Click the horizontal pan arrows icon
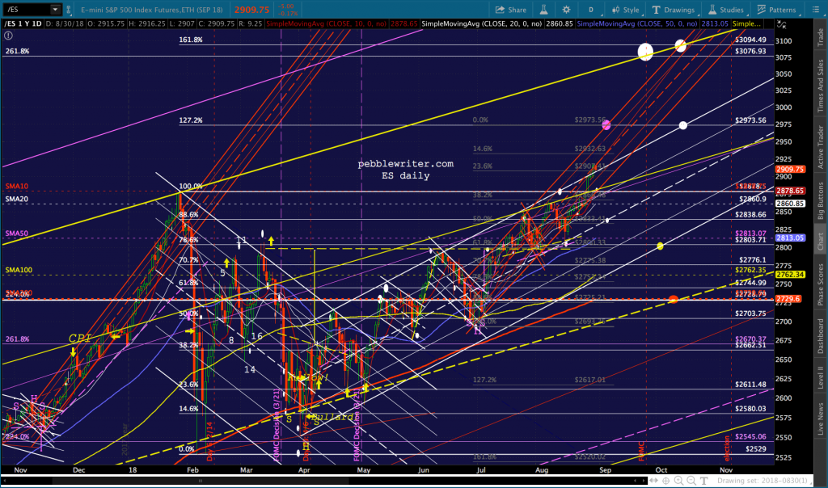The height and width of the screenshot is (488, 828). click(x=653, y=481)
